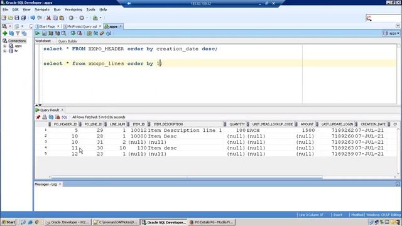Image resolution: width=402 pixels, height=226 pixels.
Task: Click the Forward navigation arrow icon
Action: [82, 18]
